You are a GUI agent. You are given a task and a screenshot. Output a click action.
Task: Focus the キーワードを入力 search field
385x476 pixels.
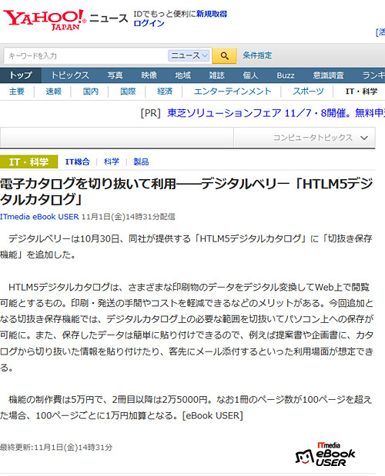(85, 56)
